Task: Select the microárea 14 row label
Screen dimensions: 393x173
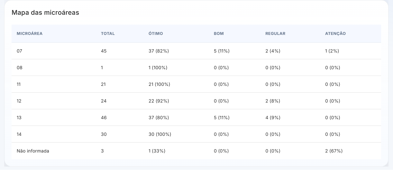Action: (x=19, y=134)
